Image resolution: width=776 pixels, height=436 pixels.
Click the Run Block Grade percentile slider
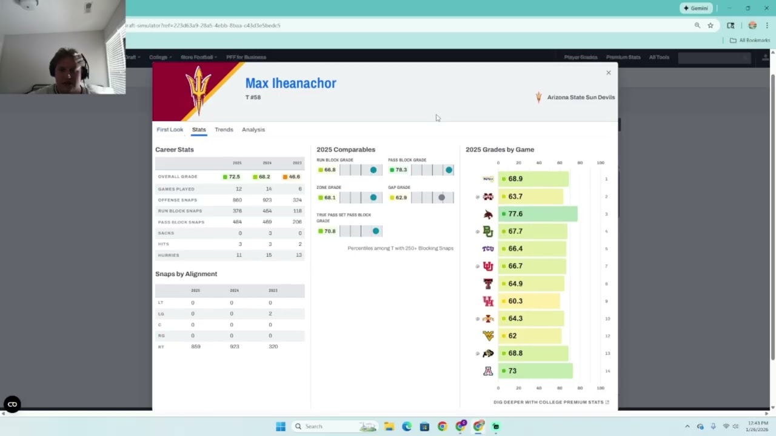361,170
